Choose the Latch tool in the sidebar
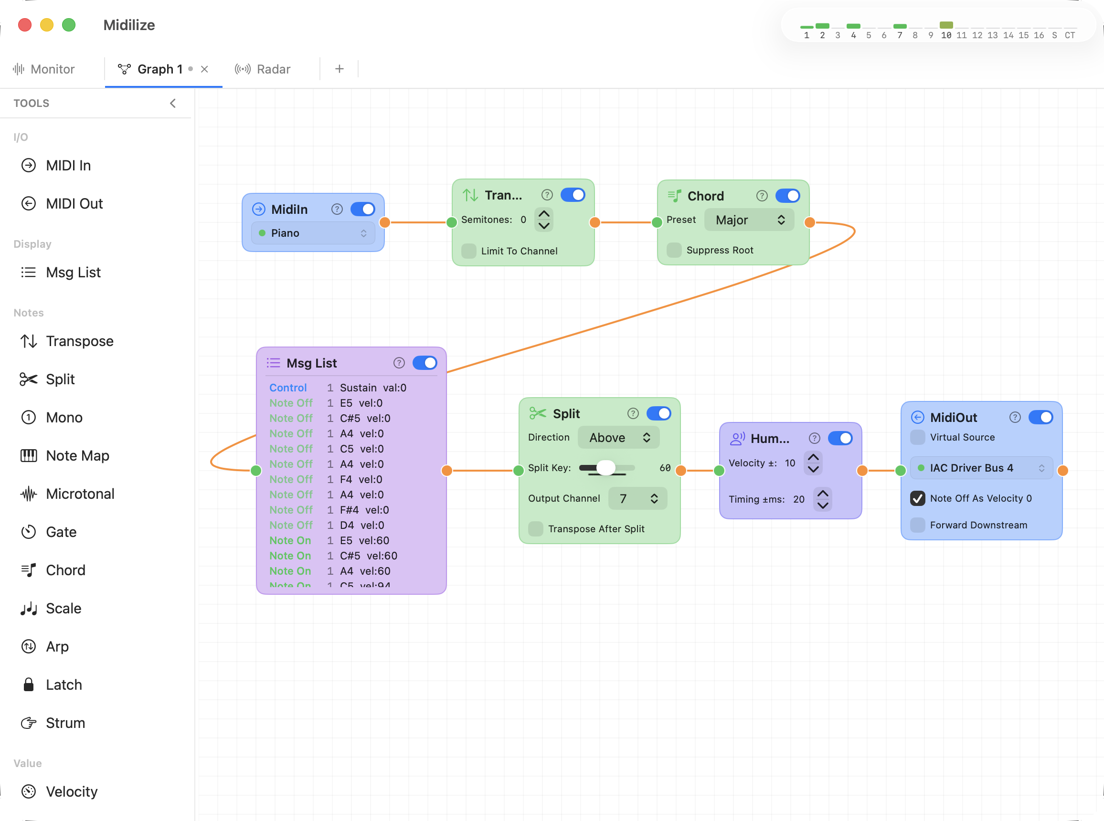This screenshot has width=1104, height=821. [x=64, y=684]
